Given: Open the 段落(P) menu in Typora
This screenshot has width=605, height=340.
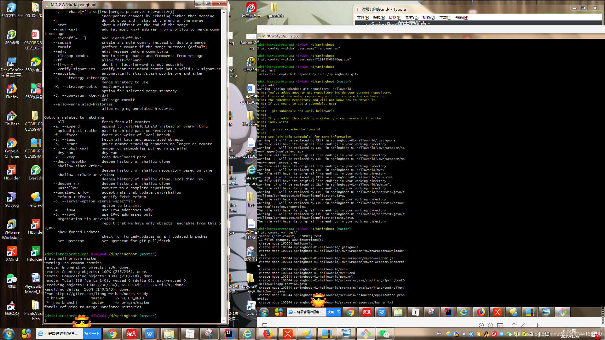Looking at the screenshot, I should pos(395,18).
